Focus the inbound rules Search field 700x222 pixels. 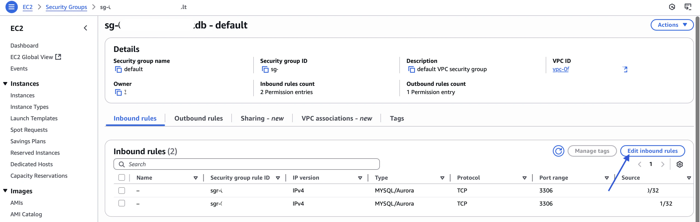(247, 164)
